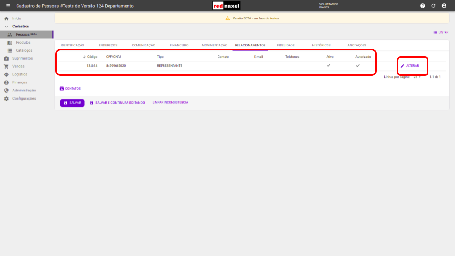Open the Identificação tab
The image size is (455, 256).
click(x=72, y=46)
